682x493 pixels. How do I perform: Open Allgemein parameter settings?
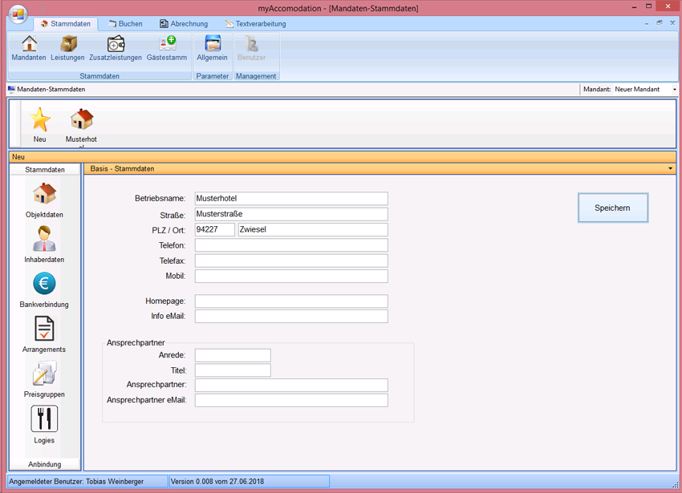(213, 48)
